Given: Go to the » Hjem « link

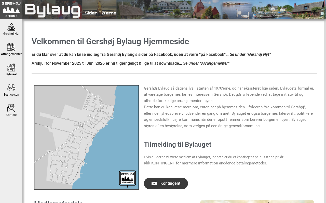Looking at the screenshot, I should click(x=11, y=16).
